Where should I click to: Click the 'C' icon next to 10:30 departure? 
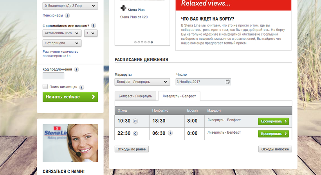(135, 121)
